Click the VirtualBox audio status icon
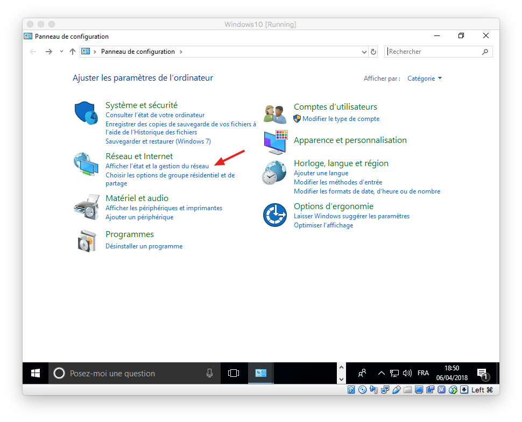Image resolution: width=522 pixels, height=422 pixels. pos(374,390)
